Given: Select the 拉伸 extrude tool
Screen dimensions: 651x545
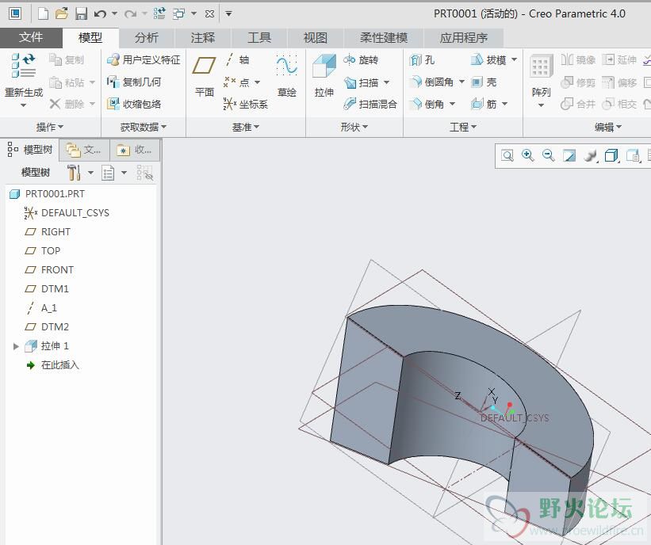Looking at the screenshot, I should (324, 76).
